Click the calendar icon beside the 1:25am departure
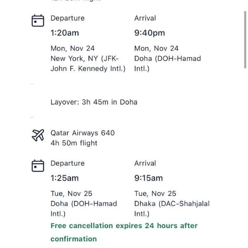 [x=38, y=166]
